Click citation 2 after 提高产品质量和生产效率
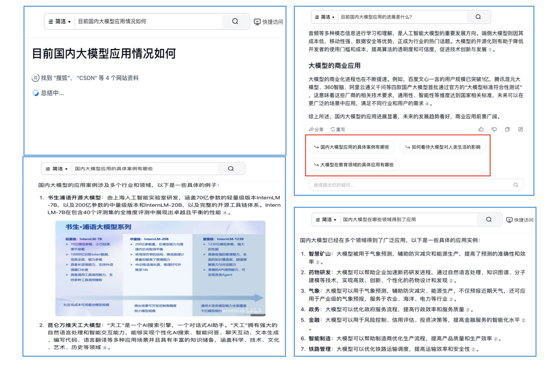549x375 pixels. click(x=495, y=339)
